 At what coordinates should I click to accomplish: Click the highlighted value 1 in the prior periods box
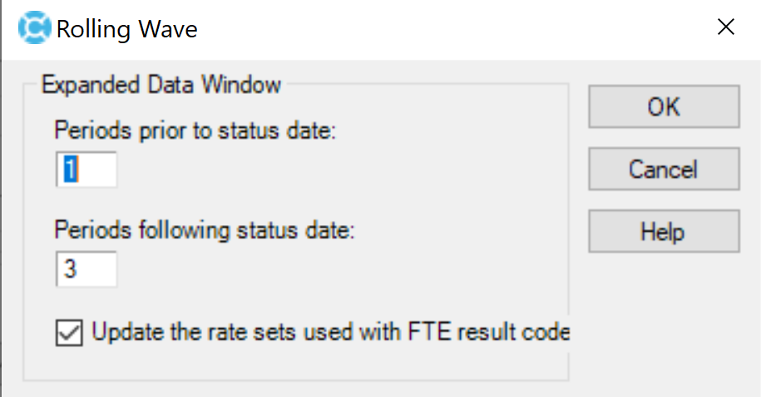click(71, 169)
